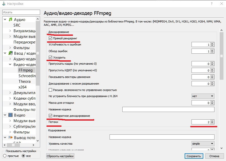Decrease the Обход ошибок value
Viewport: 226px width, 161px height.
tap(212, 52)
